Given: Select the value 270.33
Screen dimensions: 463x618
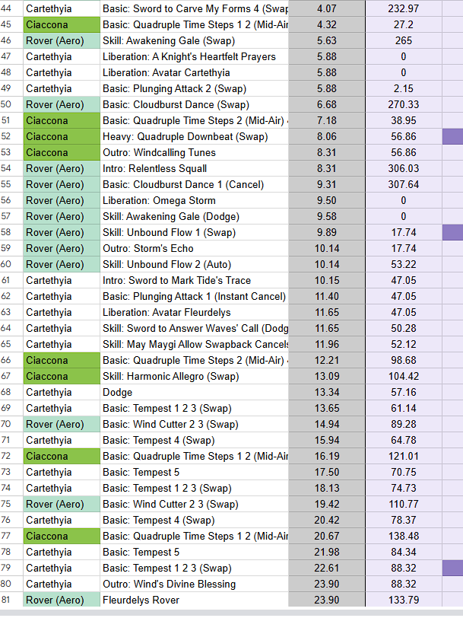Looking at the screenshot, I should tap(404, 104).
